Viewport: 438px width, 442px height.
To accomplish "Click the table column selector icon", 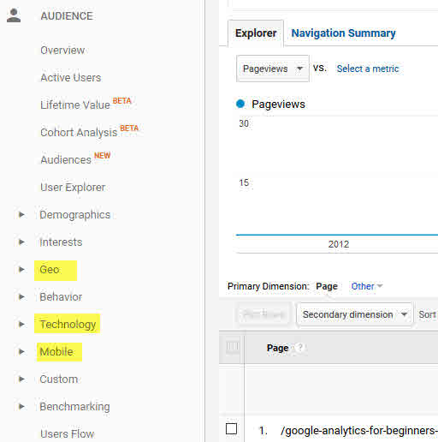I will [x=232, y=347].
